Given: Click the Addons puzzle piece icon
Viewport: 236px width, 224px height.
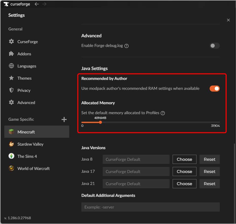Looking at the screenshot, I should pyautogui.click(x=11, y=54).
